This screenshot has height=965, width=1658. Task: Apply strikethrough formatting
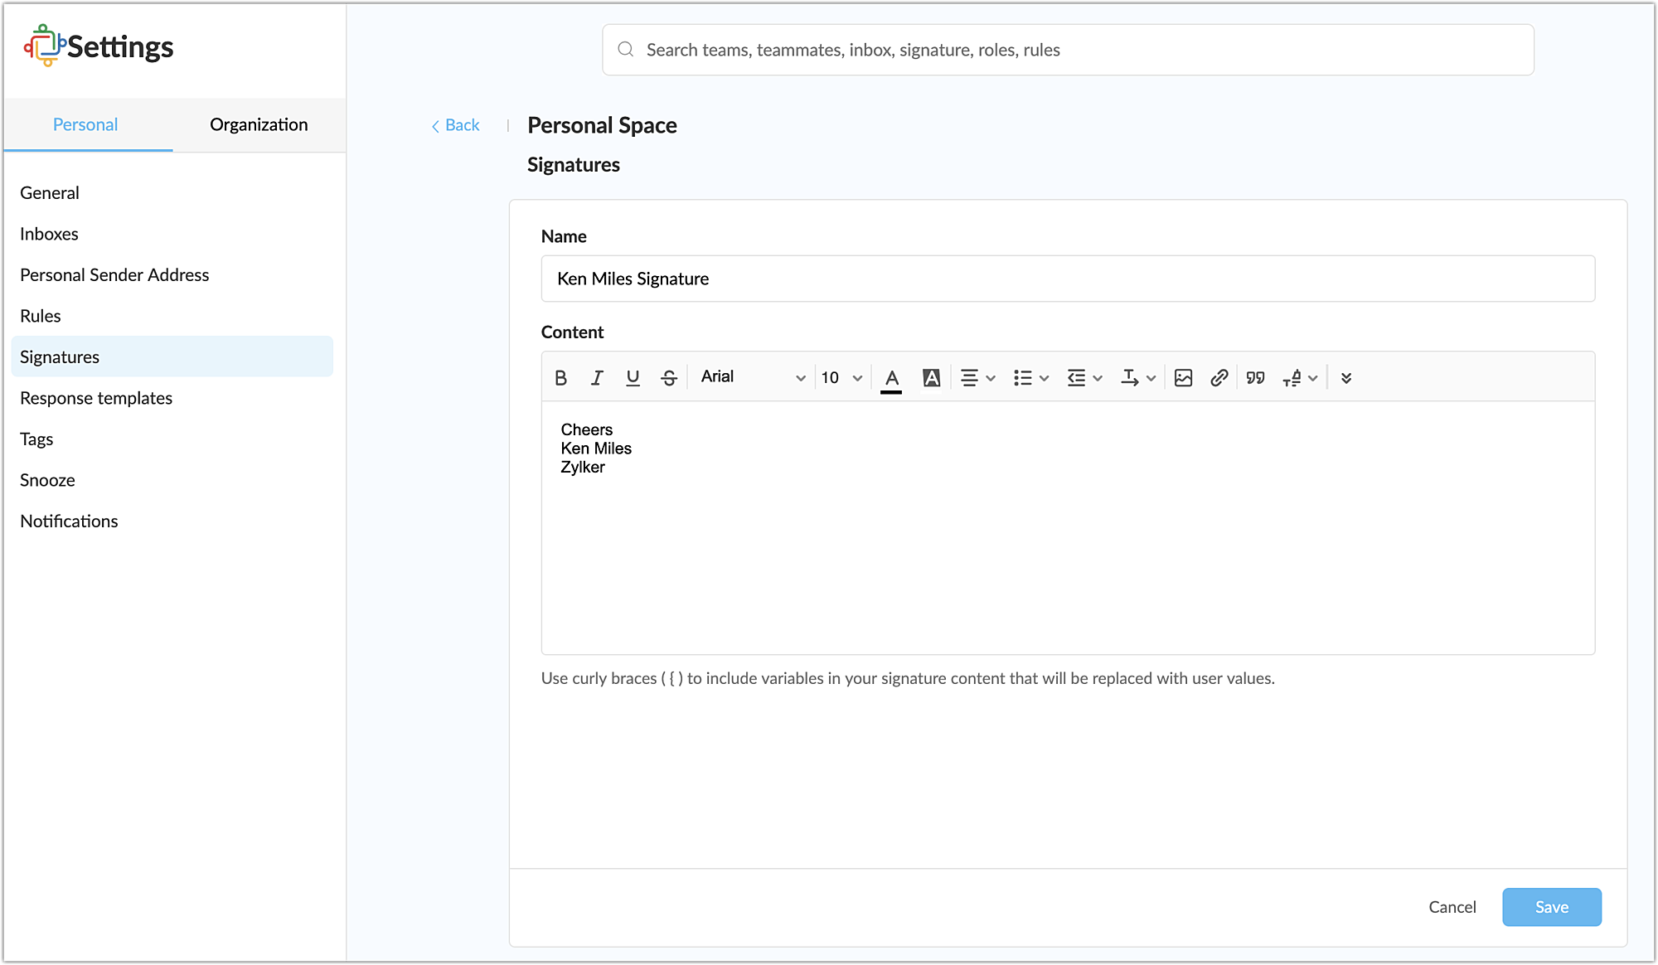pyautogui.click(x=669, y=378)
